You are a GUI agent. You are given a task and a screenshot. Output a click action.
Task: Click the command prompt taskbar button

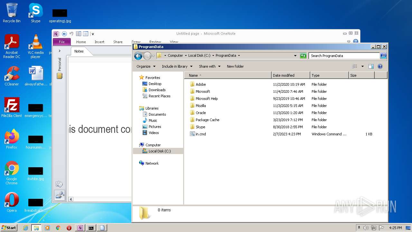pos(91,228)
